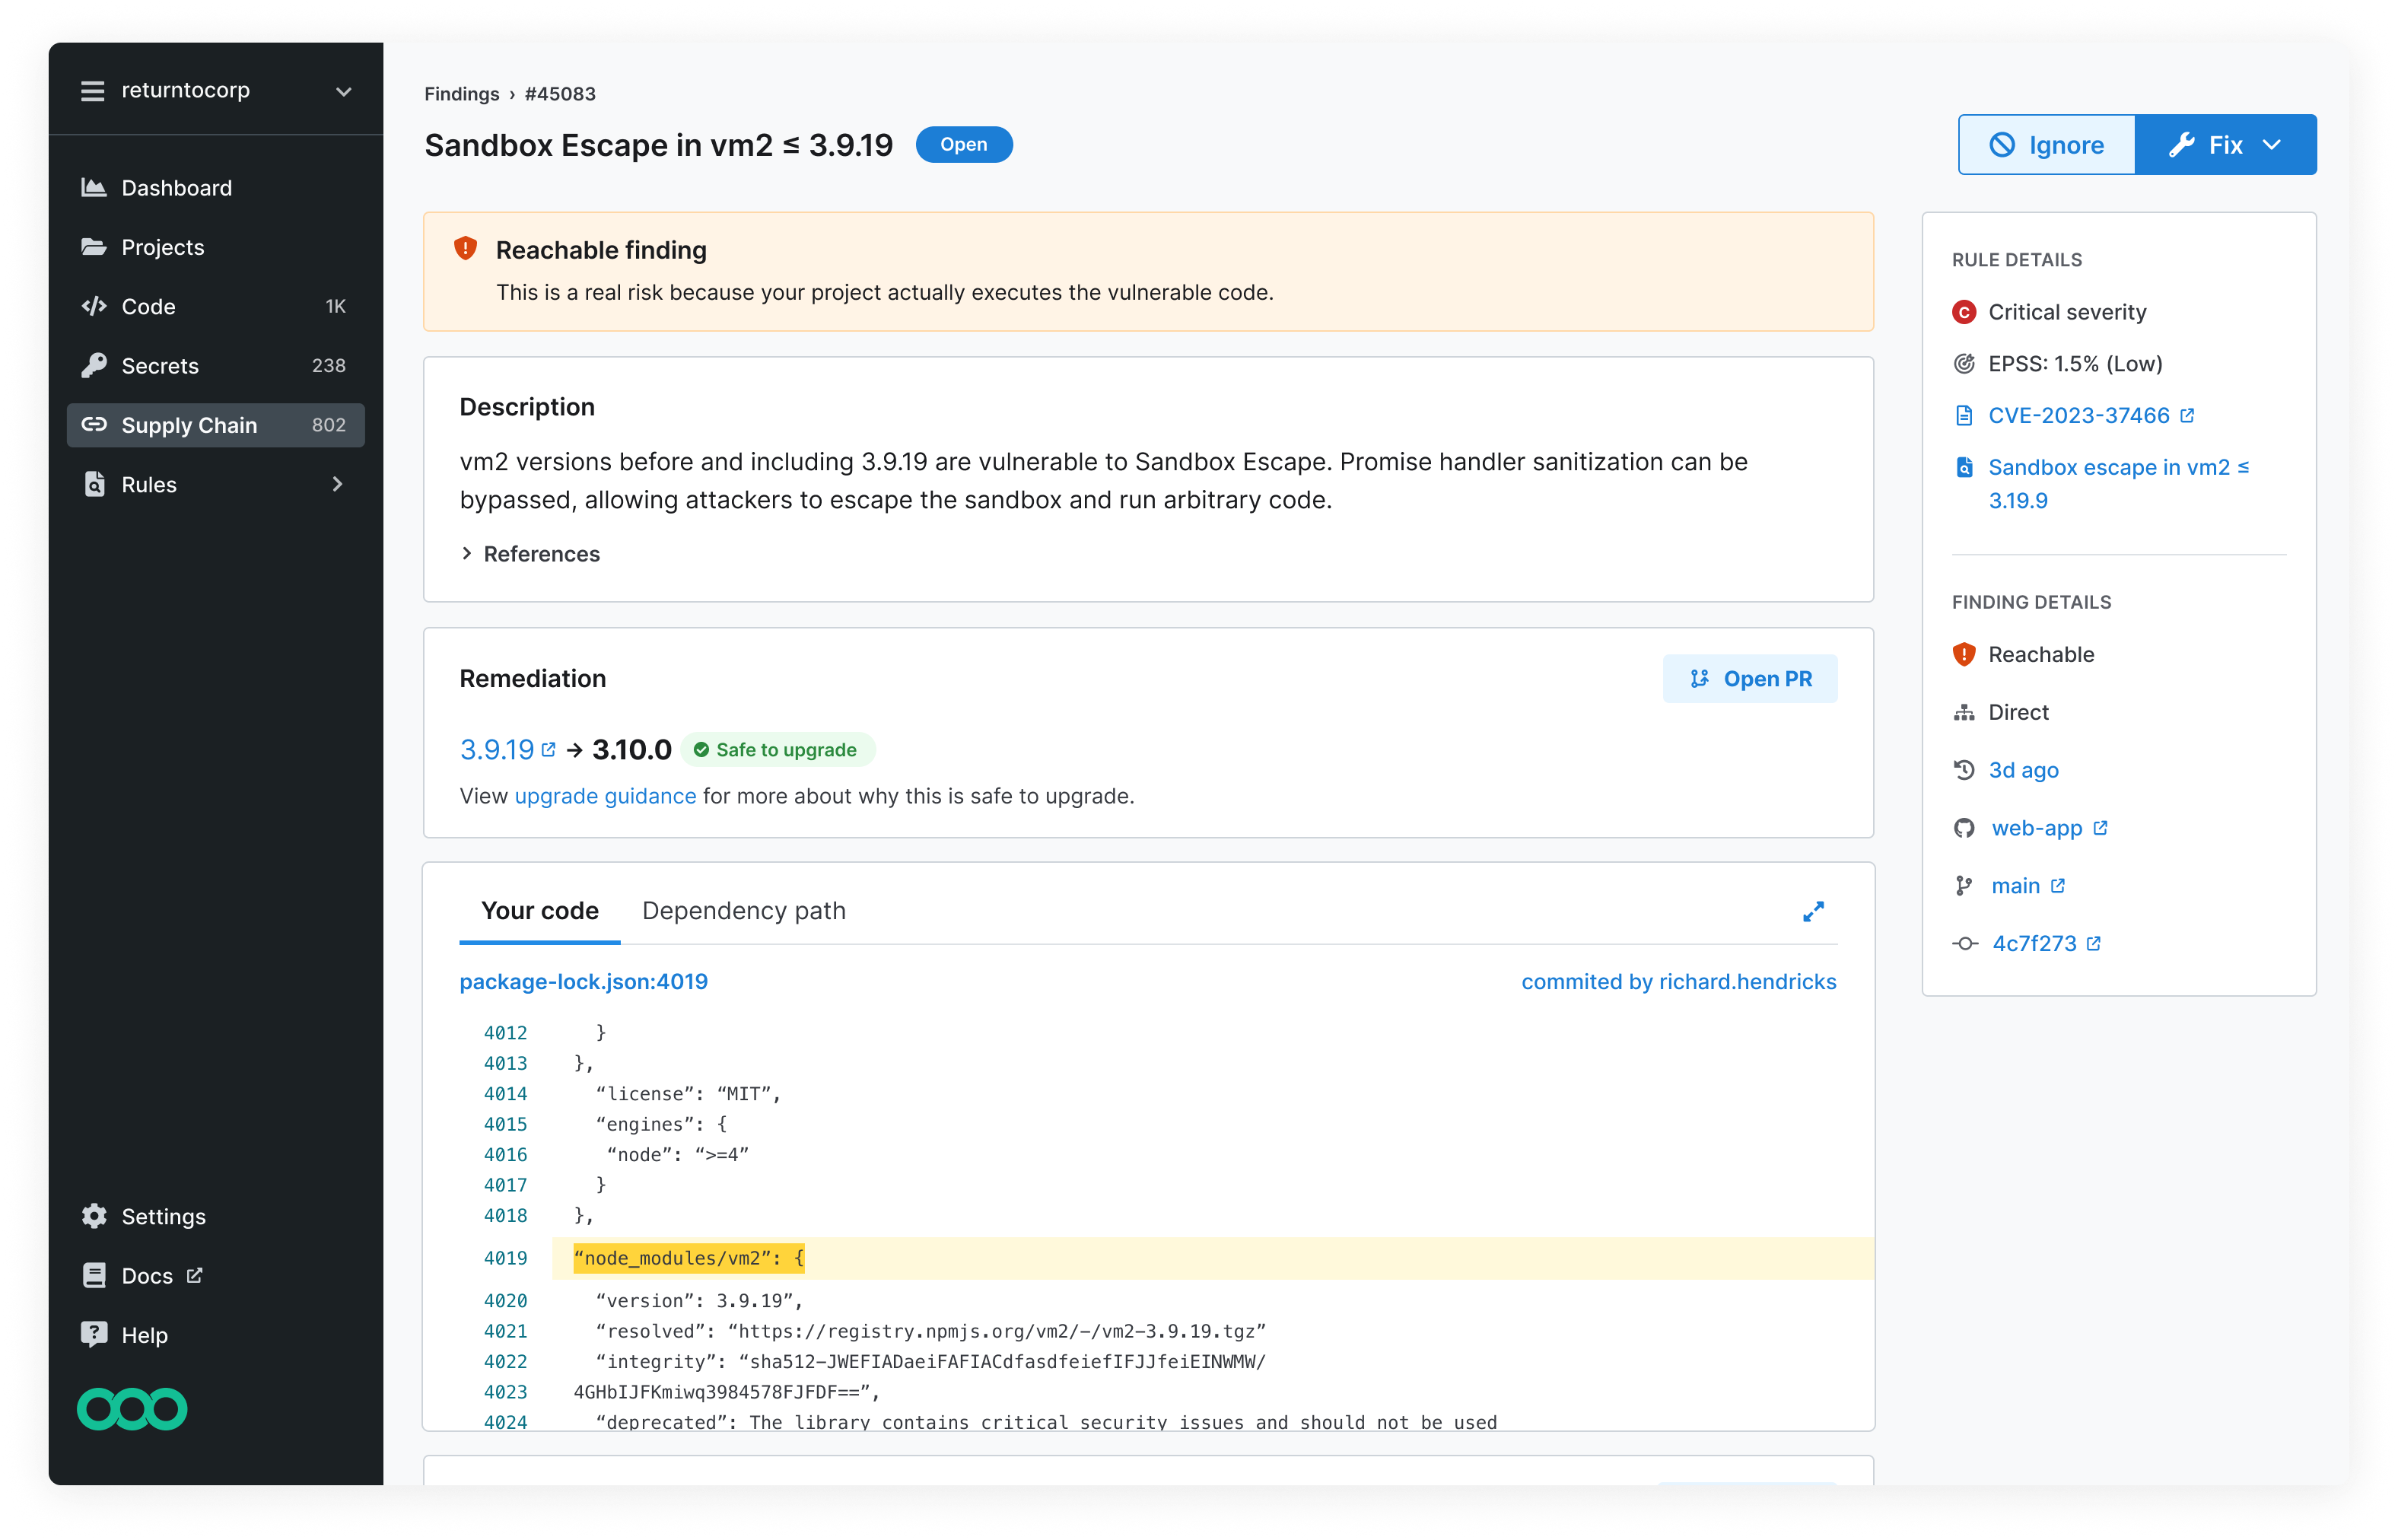Screen dimensions: 2398x1540
Task: Open the returntocorp organization dropdown
Action: tap(343, 91)
